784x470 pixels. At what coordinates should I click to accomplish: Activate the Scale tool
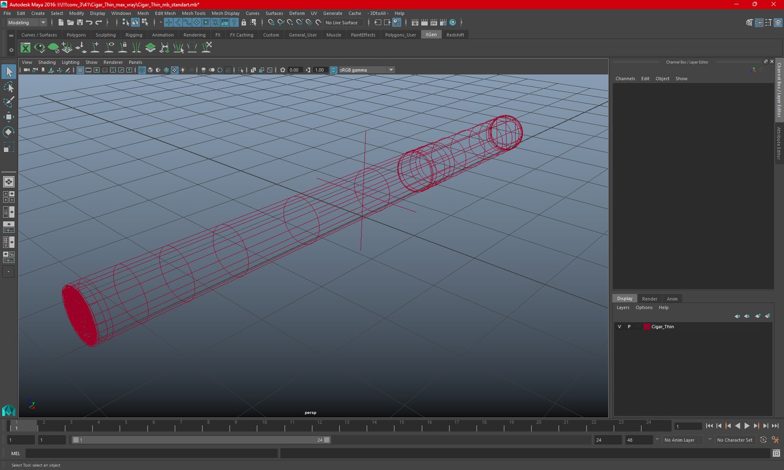click(9, 147)
